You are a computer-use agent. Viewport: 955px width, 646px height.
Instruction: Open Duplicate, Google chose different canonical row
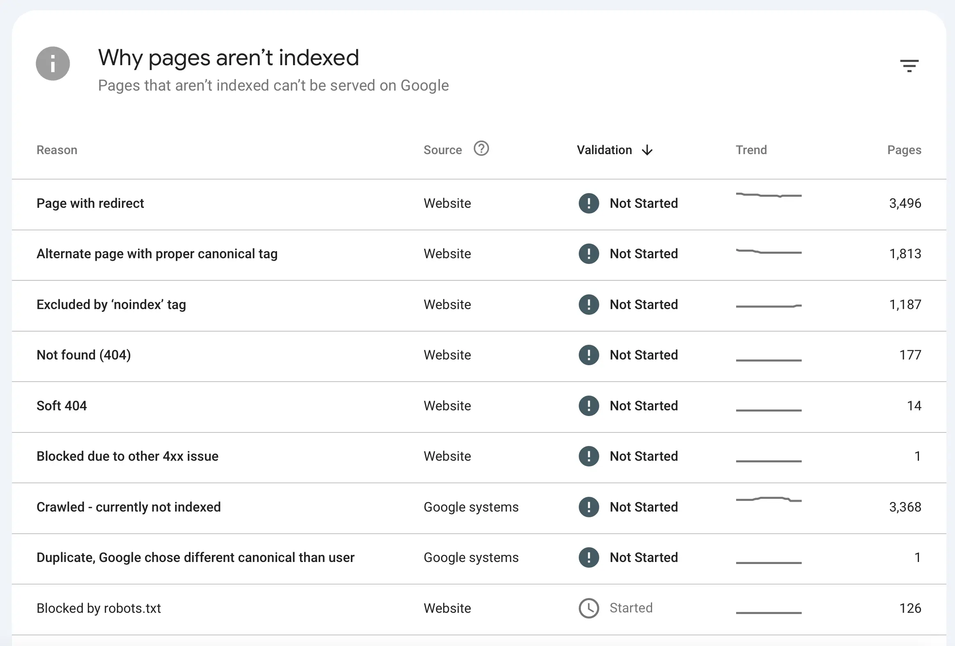[x=195, y=557]
